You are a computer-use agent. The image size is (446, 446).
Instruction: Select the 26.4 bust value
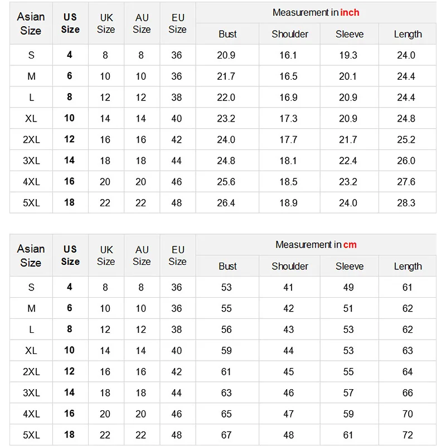click(226, 203)
